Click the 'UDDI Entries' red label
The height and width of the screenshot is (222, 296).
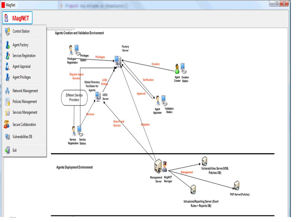tap(105, 82)
